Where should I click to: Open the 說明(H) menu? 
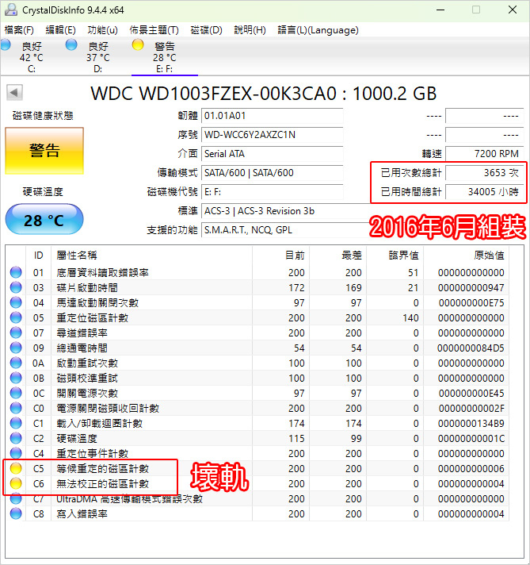(x=250, y=30)
